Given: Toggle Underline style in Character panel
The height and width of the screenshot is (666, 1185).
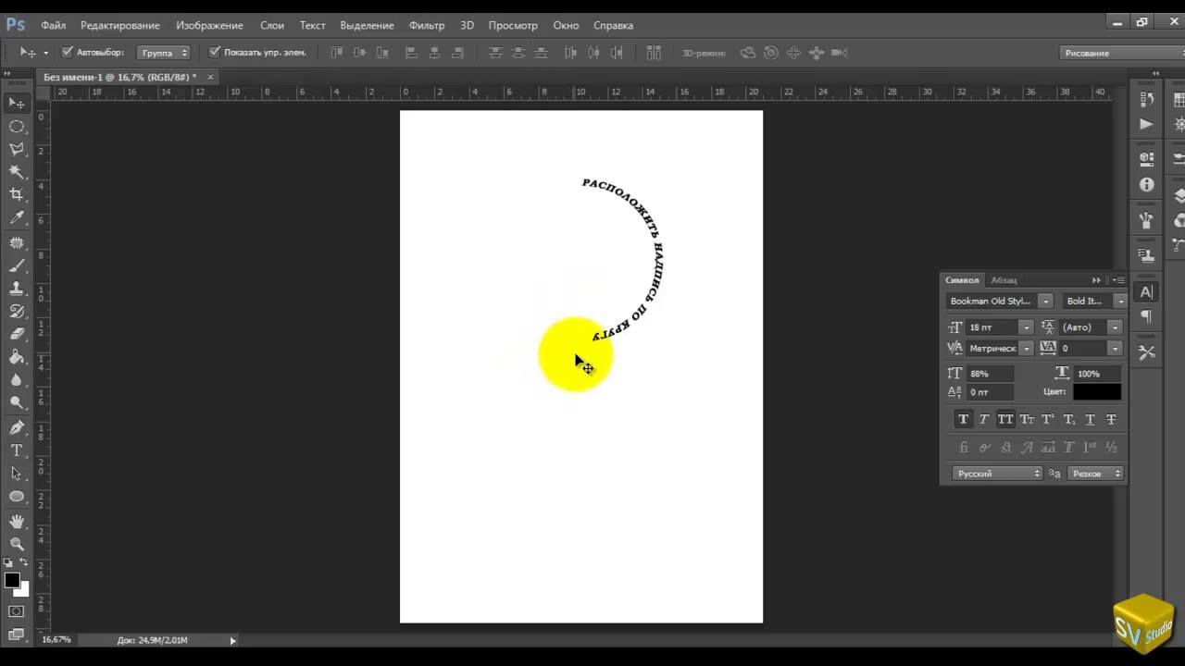Looking at the screenshot, I should click(1090, 419).
